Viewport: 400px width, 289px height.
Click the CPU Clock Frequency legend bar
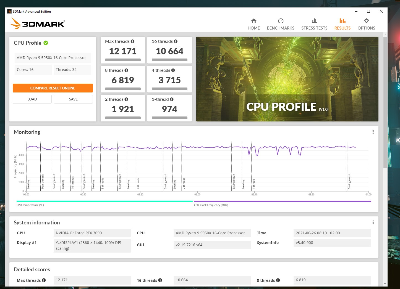point(283,201)
